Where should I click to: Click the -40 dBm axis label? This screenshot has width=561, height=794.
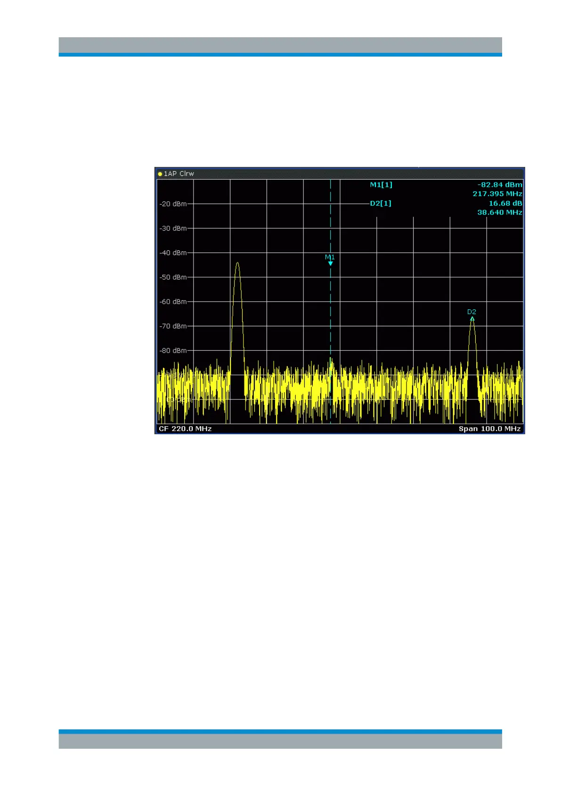click(x=173, y=253)
